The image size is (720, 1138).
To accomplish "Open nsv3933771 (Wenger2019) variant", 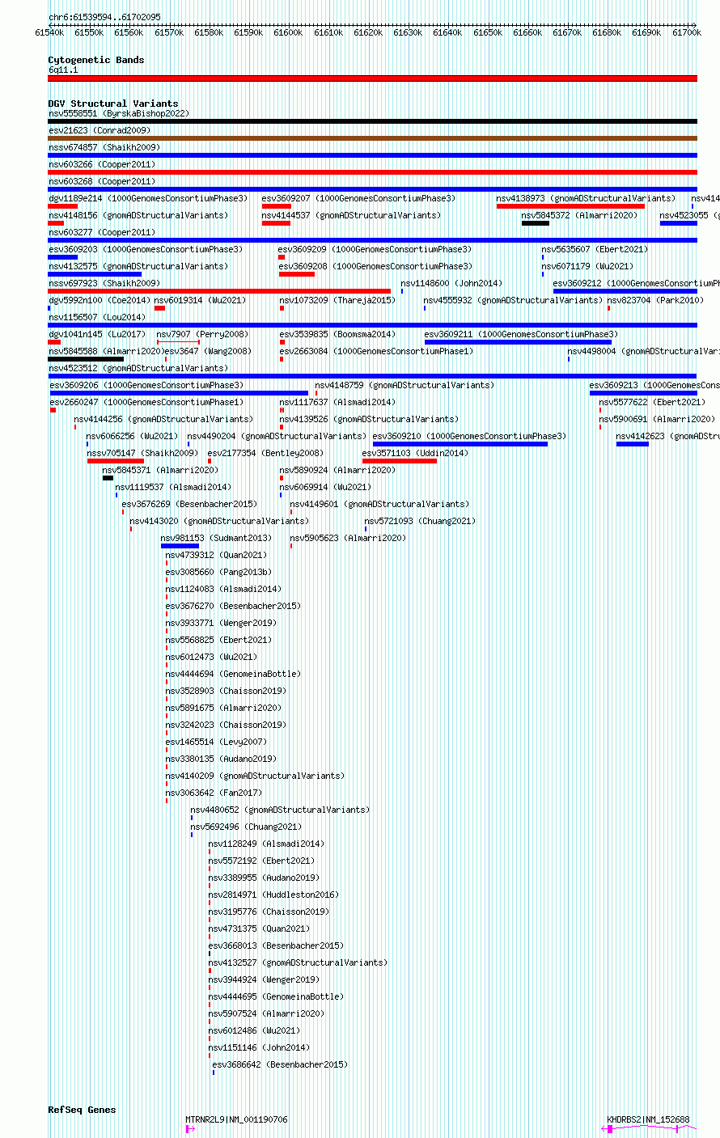I will click(221, 623).
